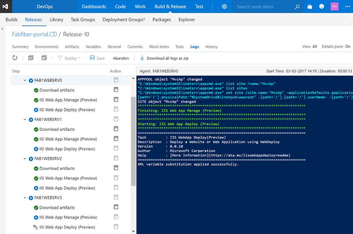This screenshot has height=234, width=353.
Task: Collapse the FAB1WEBSRV0 step group
Action: (25, 80)
